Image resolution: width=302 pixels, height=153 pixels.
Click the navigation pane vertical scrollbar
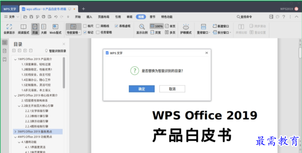coord(64,73)
